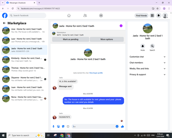This screenshot has height=138, width=172.
Task: Show hidden system tray icons
Action: (x=135, y=135)
